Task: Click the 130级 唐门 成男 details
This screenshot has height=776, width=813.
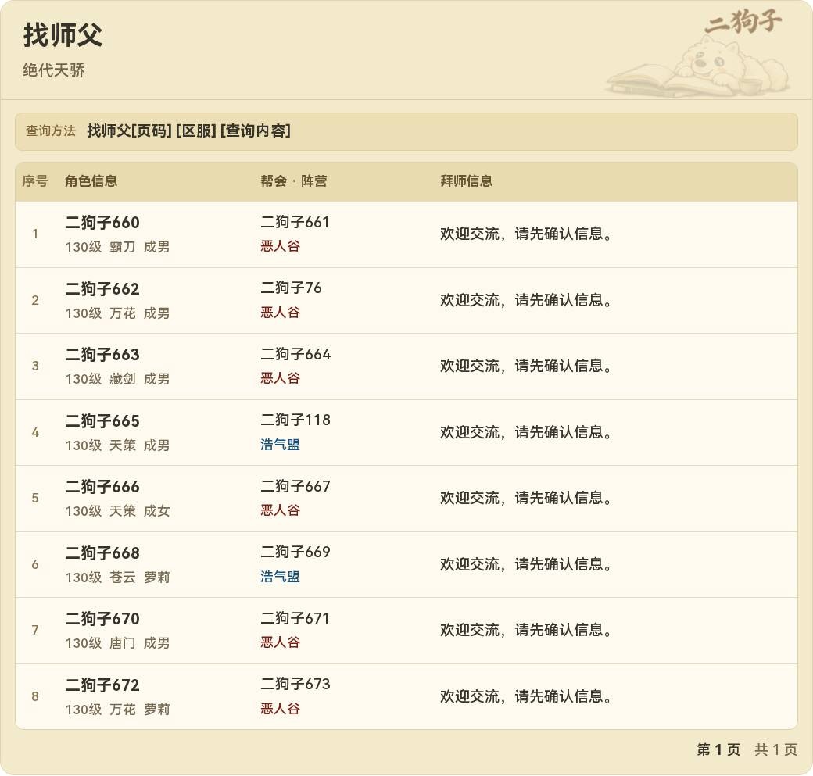Action: click(x=118, y=643)
